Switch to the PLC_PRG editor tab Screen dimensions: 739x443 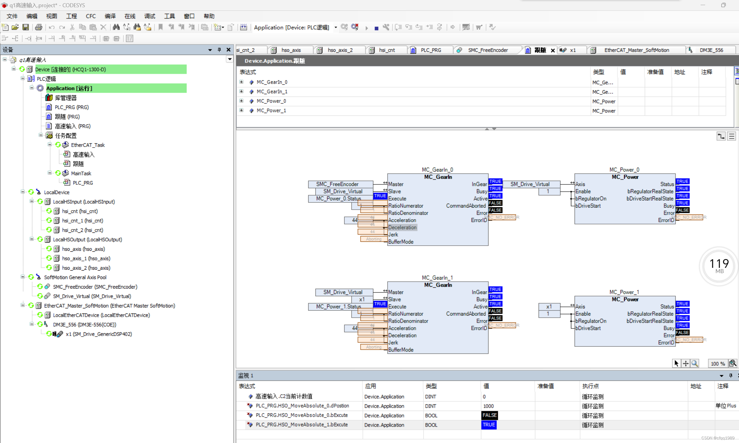pos(430,50)
